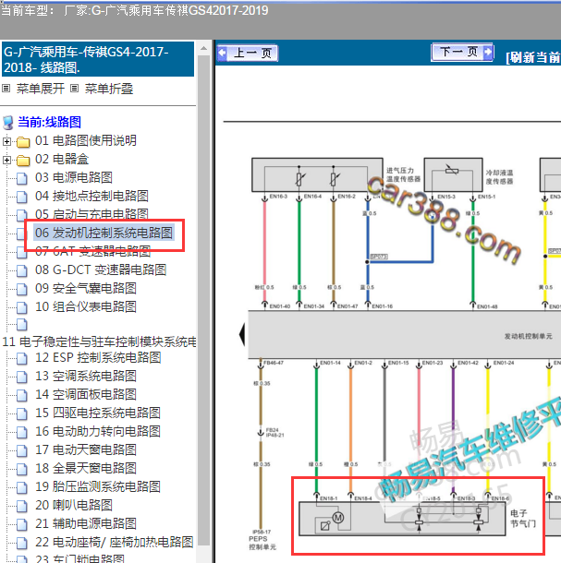The width and height of the screenshot is (561, 563).
Task: Click the right arrow icon on 下一页
Action: click(x=488, y=52)
